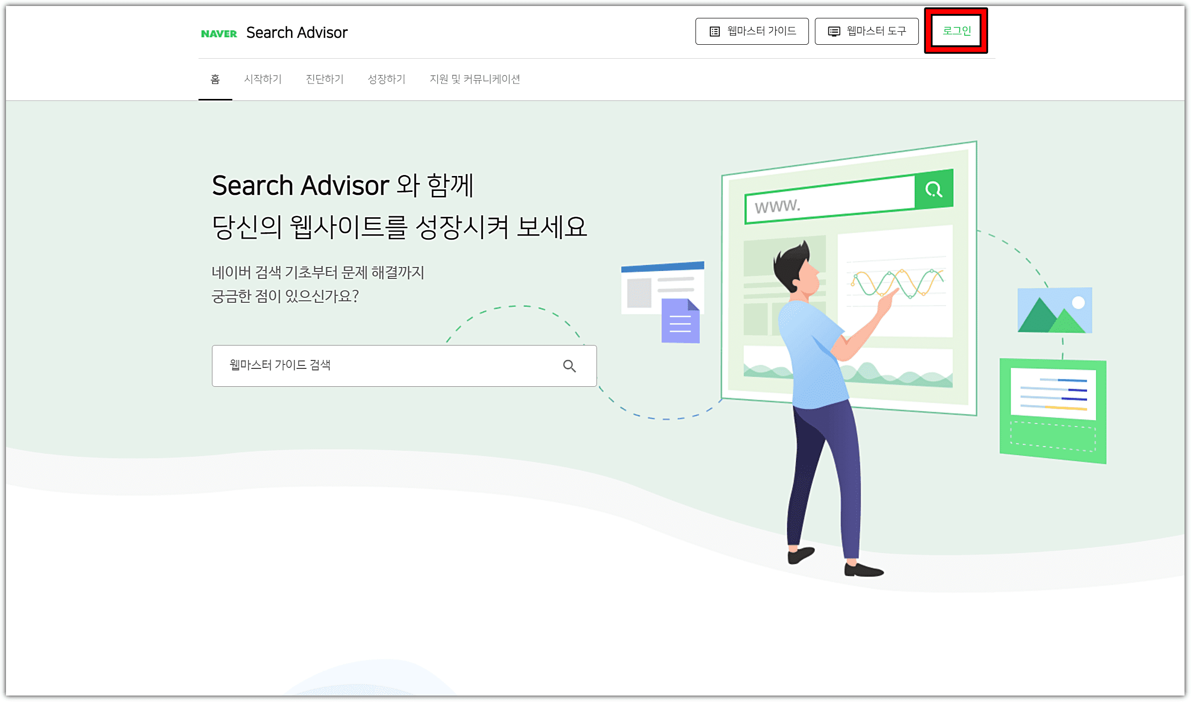Focus the 웹마스터 가이드 검색 input field
1191x702 pixels.
click(x=404, y=366)
